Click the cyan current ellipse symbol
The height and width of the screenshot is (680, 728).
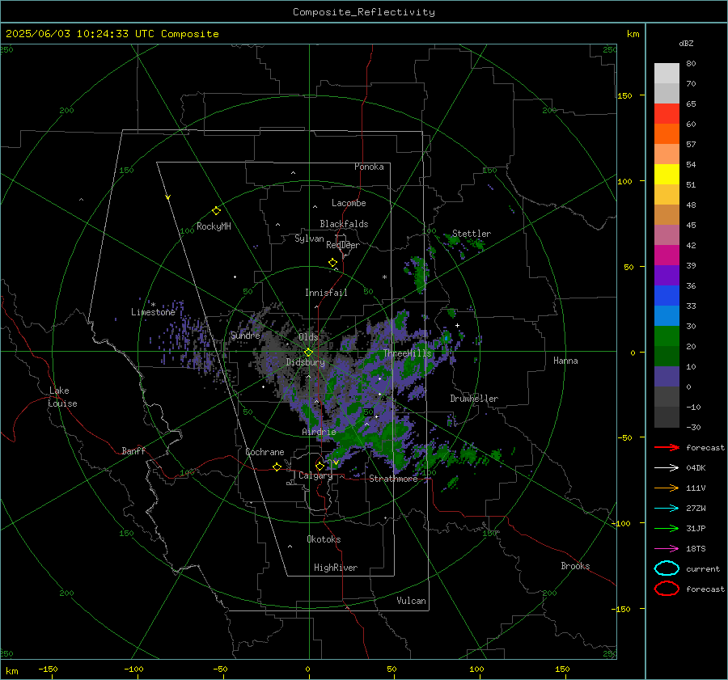click(x=667, y=568)
